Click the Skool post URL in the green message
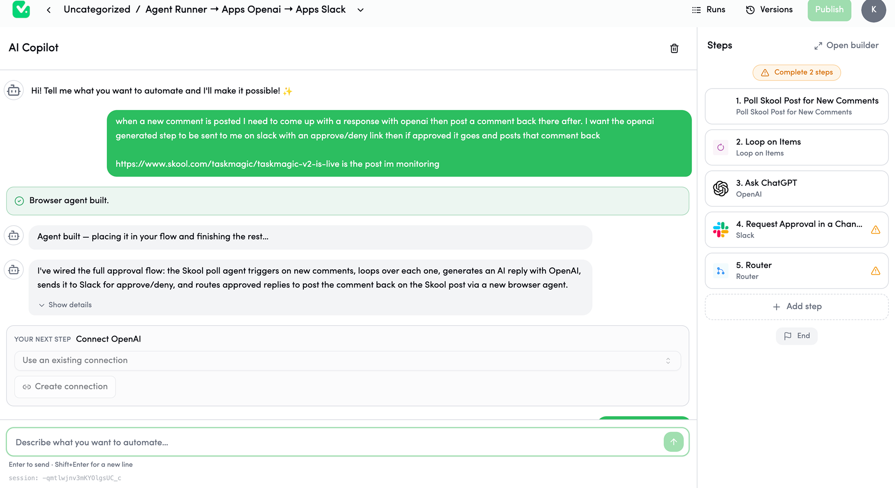895x488 pixels. tap(227, 164)
